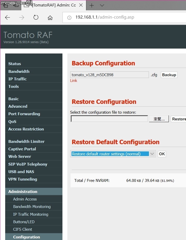Open Admin Access under Administration
Screen dimensions: 186x240
pos(25,199)
